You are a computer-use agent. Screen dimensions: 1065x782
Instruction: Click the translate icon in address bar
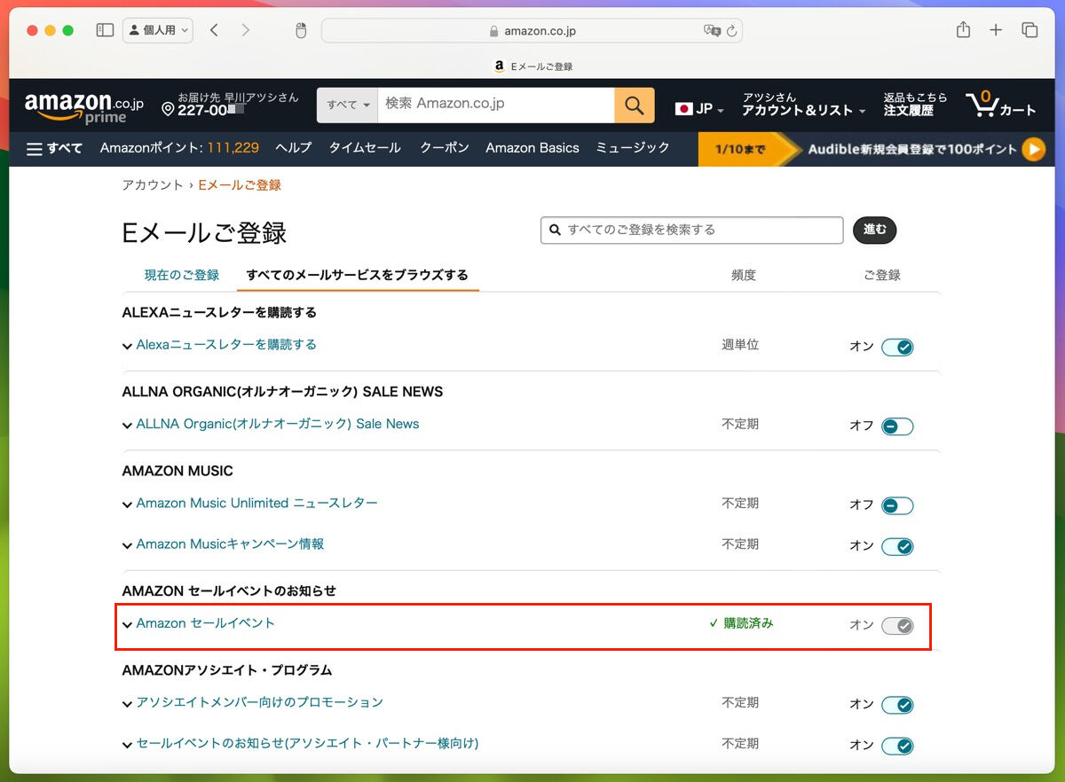coord(712,31)
